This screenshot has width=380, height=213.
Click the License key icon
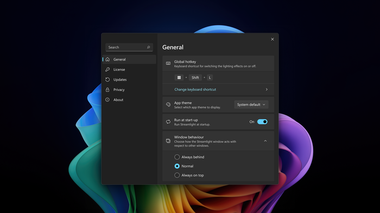[107, 69]
